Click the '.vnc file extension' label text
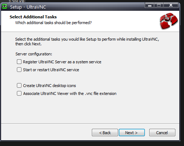 coord(101,93)
